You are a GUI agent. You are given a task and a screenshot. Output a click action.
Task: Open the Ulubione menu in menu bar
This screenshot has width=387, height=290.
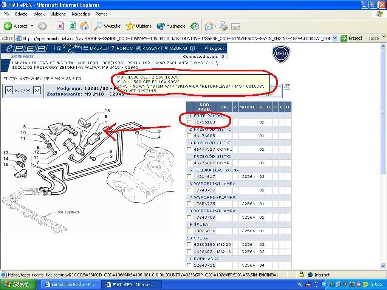[x=58, y=14]
